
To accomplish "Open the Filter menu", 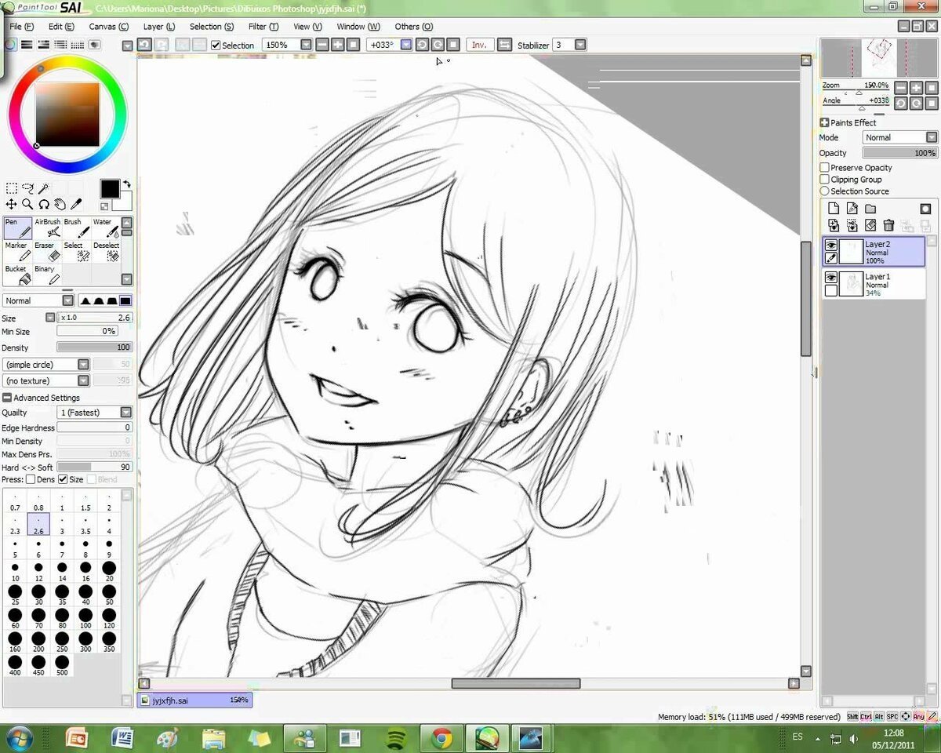I will point(263,27).
